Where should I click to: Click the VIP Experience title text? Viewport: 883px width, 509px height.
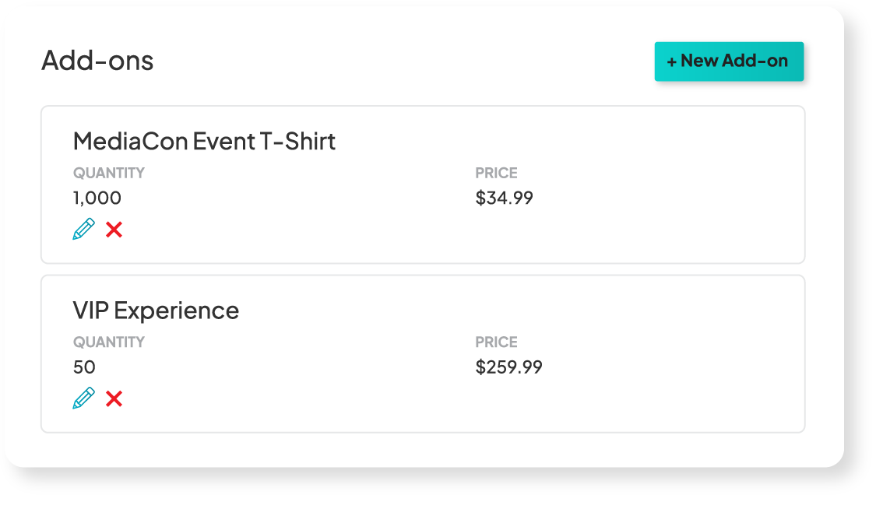[156, 310]
